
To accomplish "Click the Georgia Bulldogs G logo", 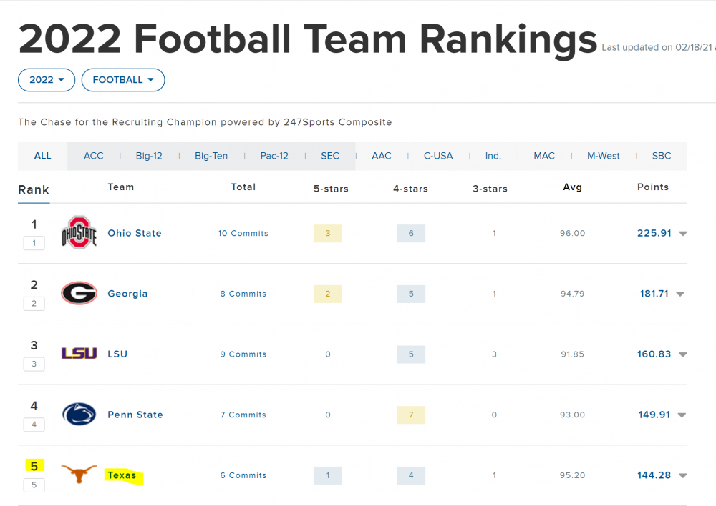I will [79, 293].
